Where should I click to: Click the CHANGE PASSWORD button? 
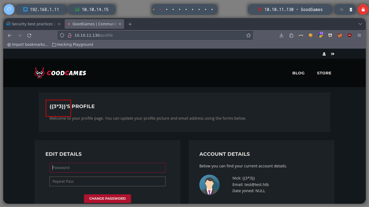tap(108, 199)
